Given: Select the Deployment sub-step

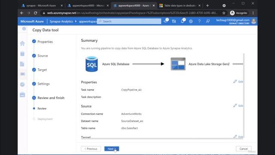Looking at the screenshot, I should (x=43, y=119).
